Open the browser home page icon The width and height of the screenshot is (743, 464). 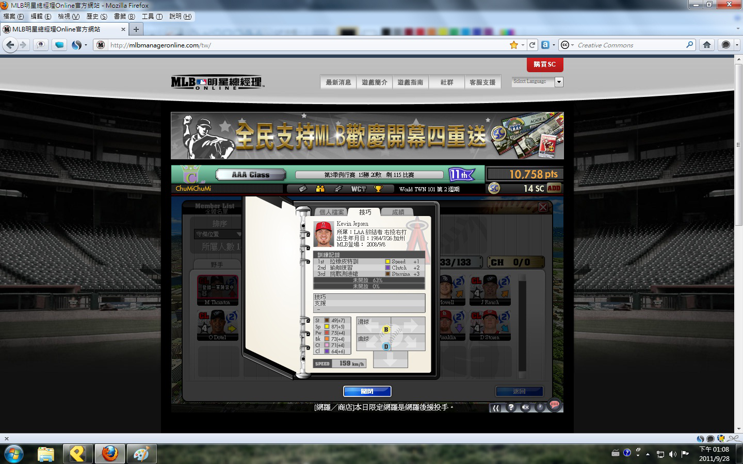(707, 45)
